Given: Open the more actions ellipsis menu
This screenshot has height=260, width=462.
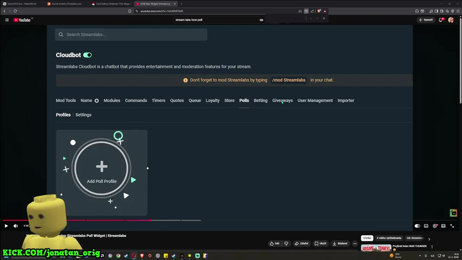Looking at the screenshot, I should coord(355,243).
